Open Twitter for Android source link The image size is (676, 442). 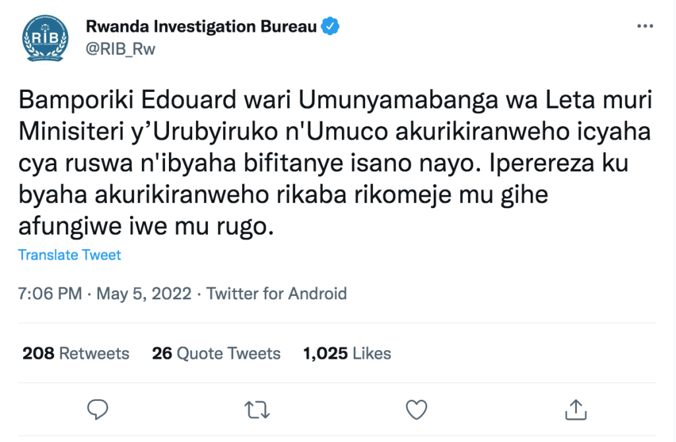277,293
